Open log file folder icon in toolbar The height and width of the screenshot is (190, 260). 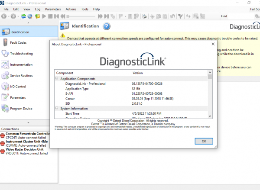[38, 16]
